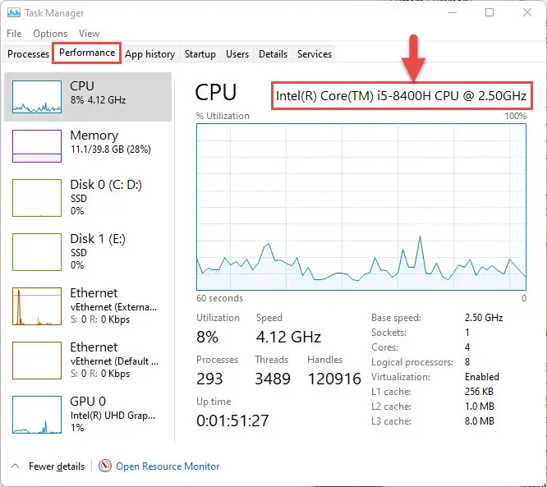Open the Details tab
Screen dimensions: 547x487
pos(273,54)
